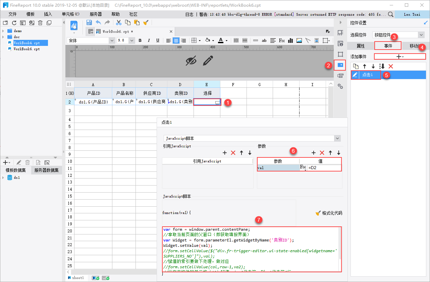This screenshot has height=282, width=430.
Task: Toggle italic formatting
Action: click(149, 41)
